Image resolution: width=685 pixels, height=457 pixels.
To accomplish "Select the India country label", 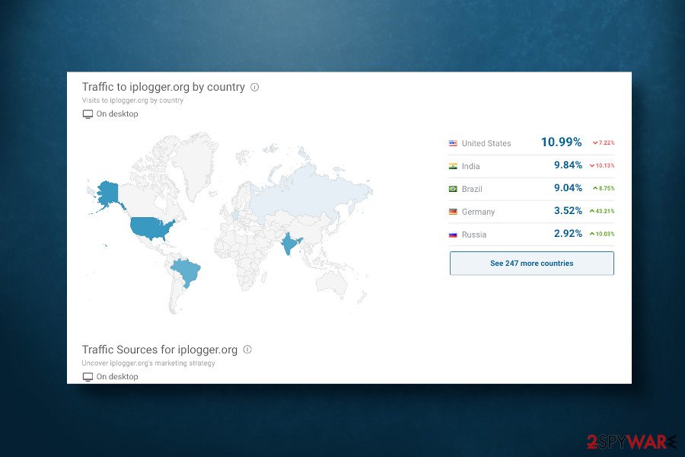I will pyautogui.click(x=470, y=166).
